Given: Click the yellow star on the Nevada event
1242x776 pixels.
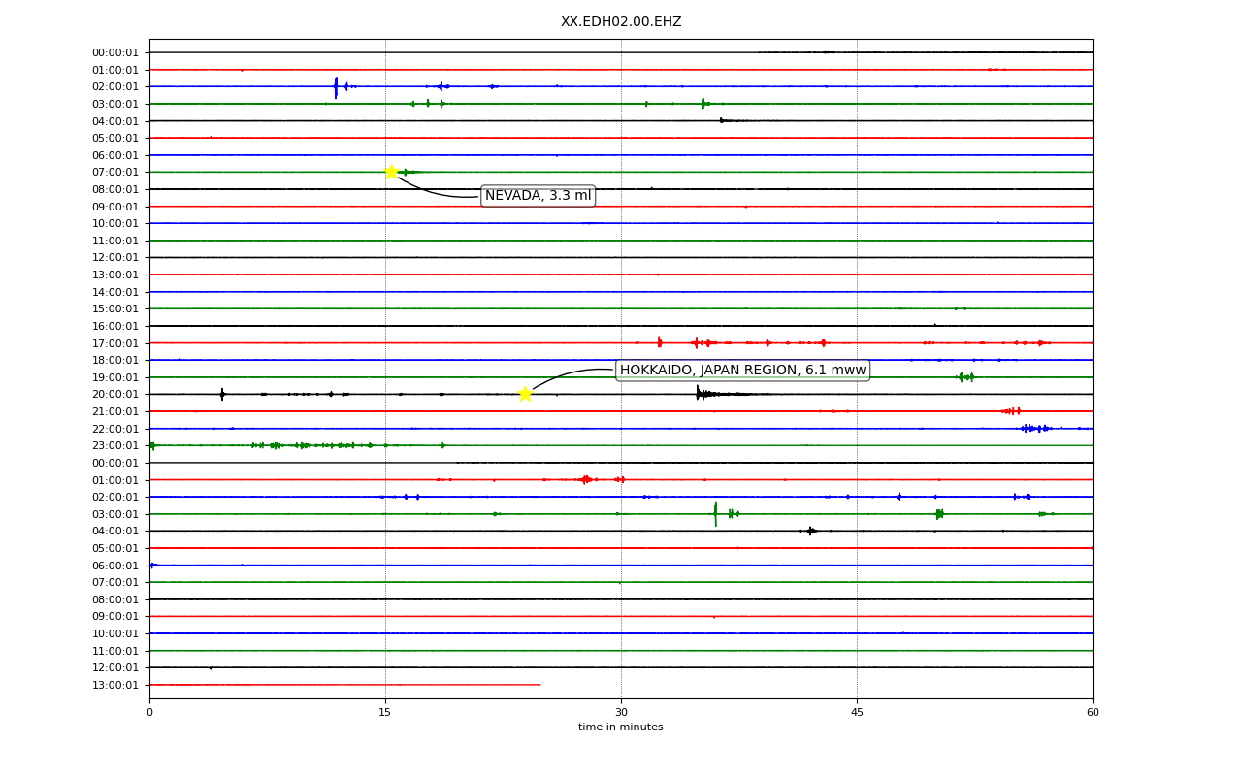Looking at the screenshot, I should (391, 172).
